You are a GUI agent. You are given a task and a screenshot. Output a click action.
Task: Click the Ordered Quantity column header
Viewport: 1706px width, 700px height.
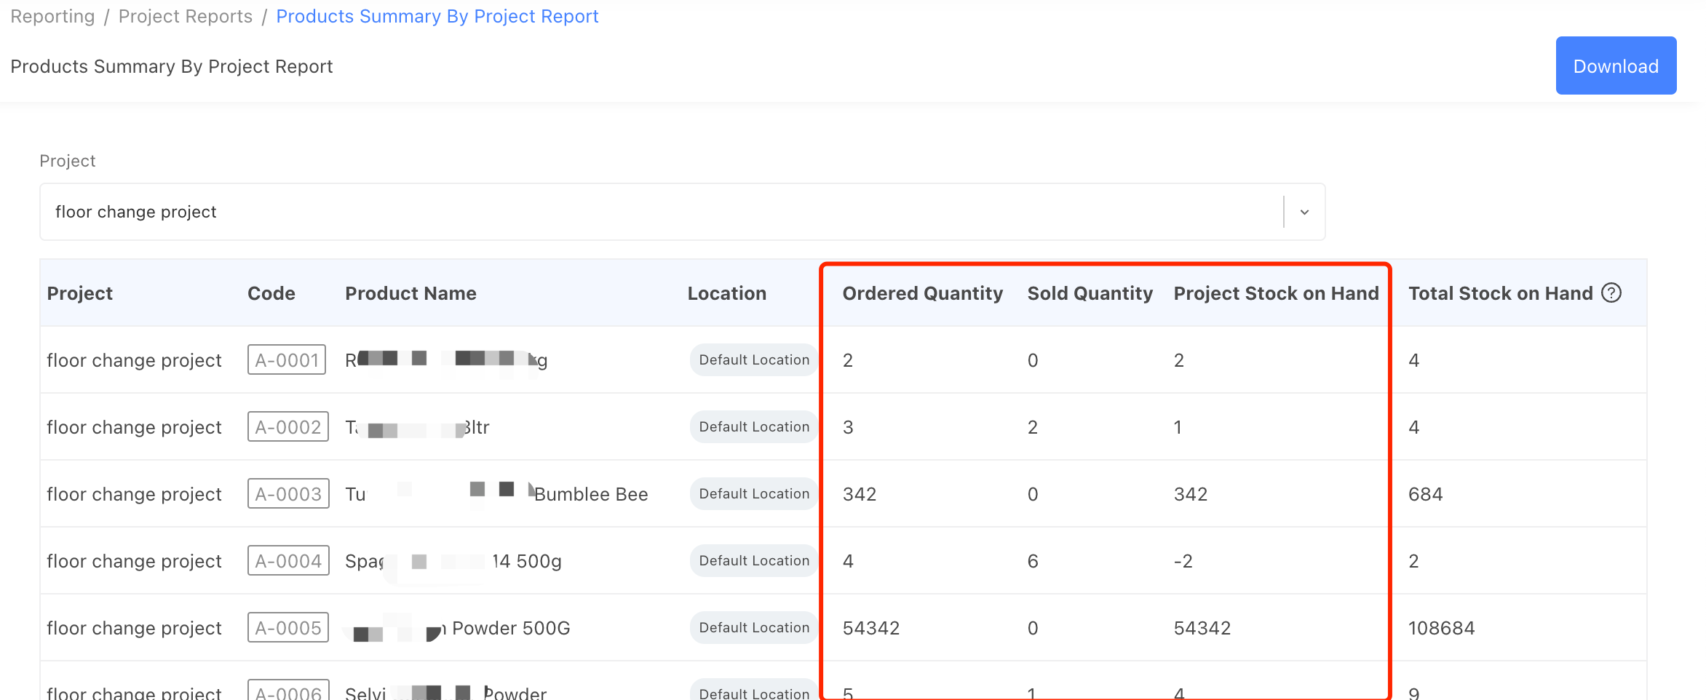(922, 294)
